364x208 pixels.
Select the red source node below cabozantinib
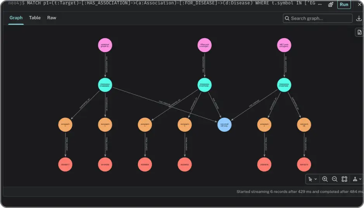304,165
